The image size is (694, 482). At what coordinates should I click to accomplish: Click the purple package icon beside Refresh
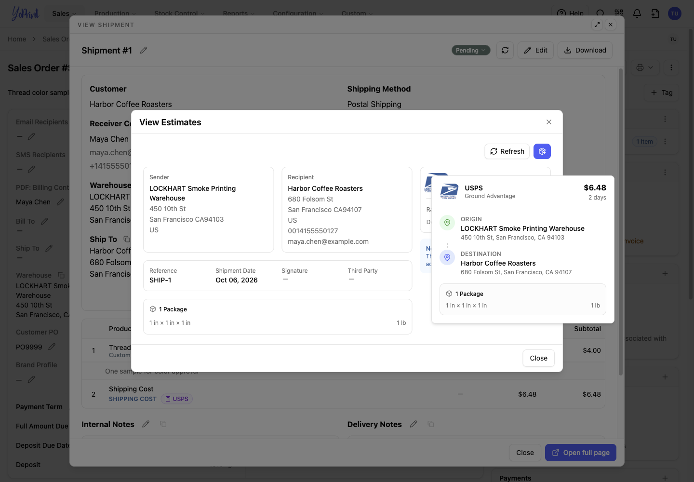pos(542,151)
